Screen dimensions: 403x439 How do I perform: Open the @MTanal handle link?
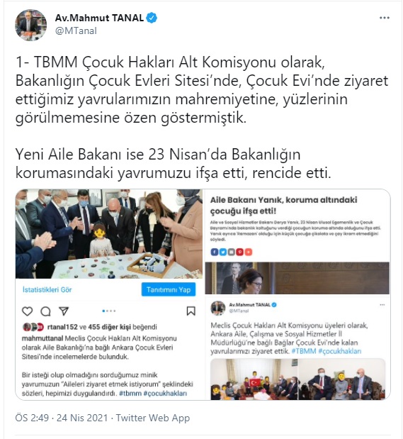(x=76, y=30)
